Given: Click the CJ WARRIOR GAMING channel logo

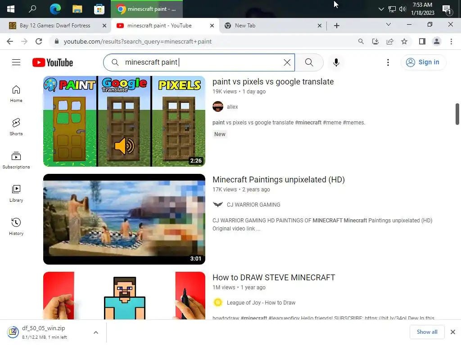Looking at the screenshot, I should coord(218,204).
